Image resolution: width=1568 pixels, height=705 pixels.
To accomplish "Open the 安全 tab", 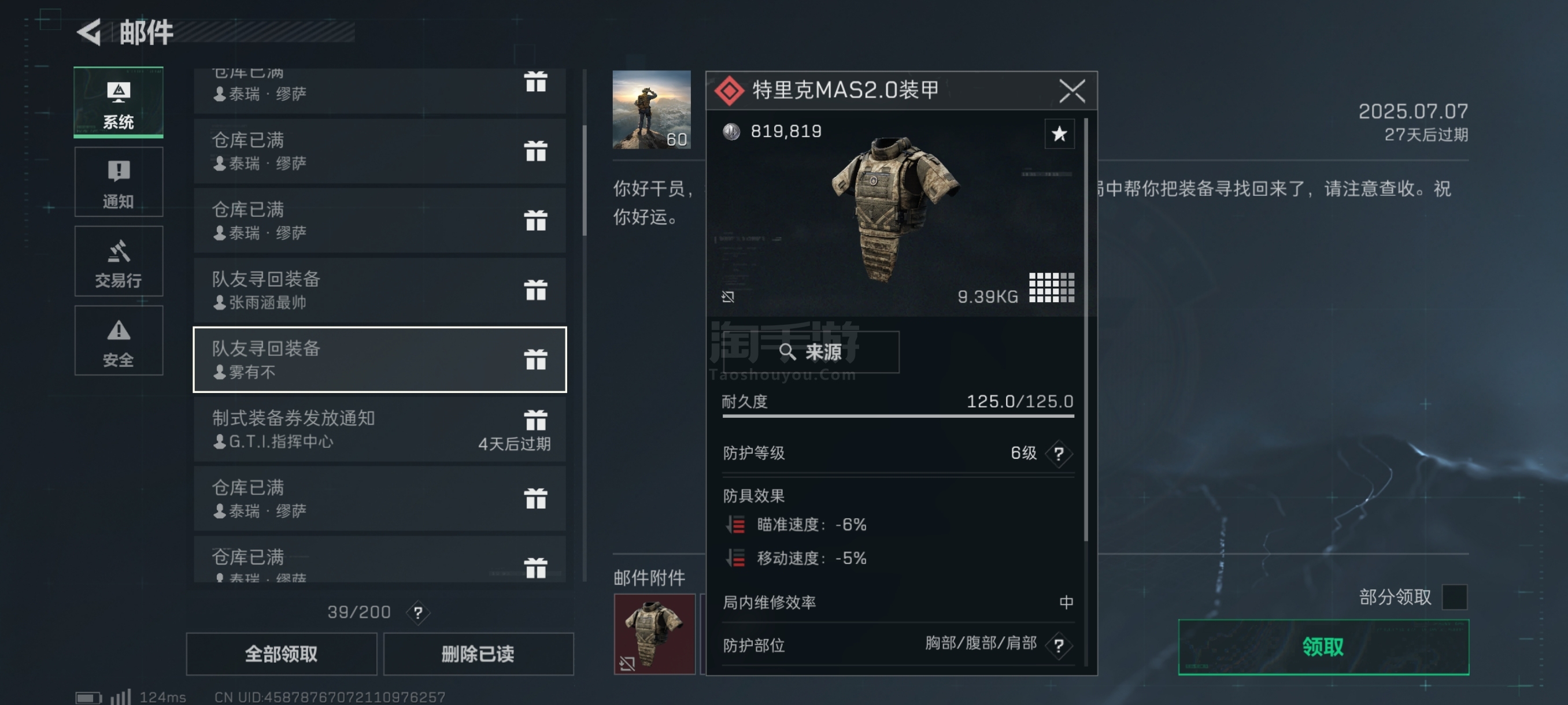I will 119,340.
